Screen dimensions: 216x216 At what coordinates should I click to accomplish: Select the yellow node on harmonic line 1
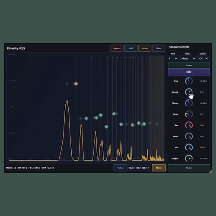(76, 84)
